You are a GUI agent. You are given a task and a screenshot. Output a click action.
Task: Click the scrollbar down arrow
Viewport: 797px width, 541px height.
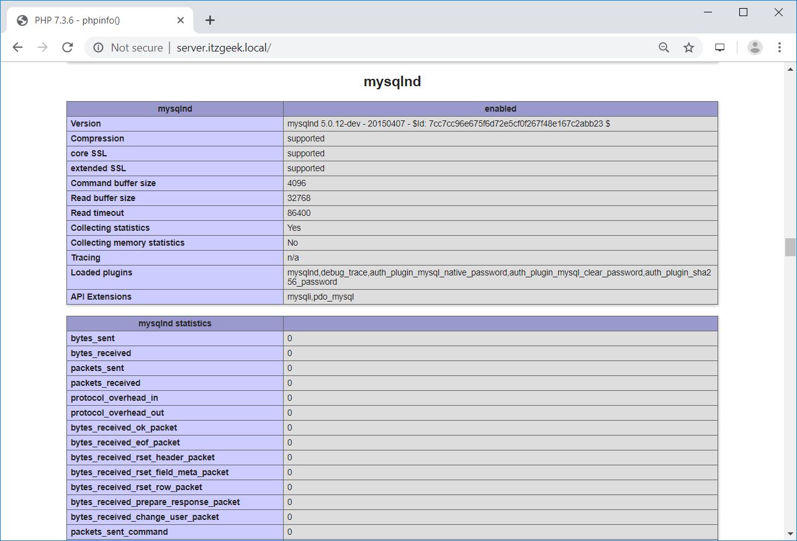790,535
